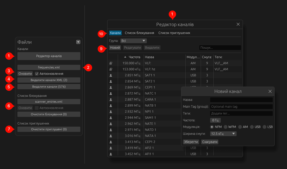Open the Редактор каналів button
The height and width of the screenshot is (169, 287).
(49, 56)
